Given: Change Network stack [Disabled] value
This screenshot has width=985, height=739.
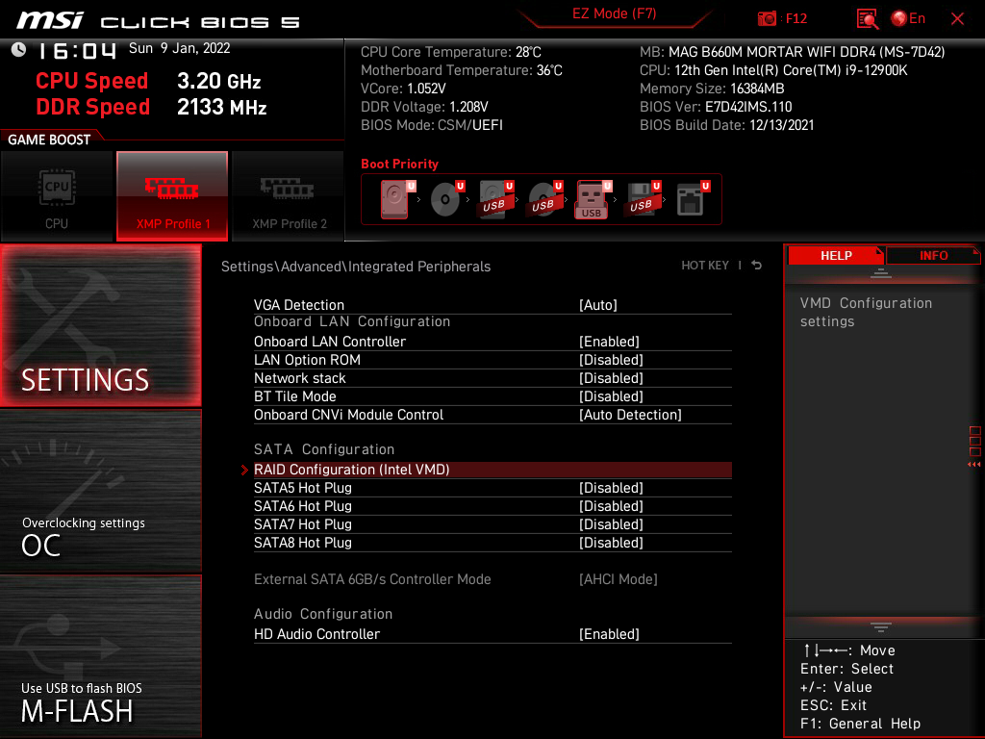Looking at the screenshot, I should tap(611, 377).
